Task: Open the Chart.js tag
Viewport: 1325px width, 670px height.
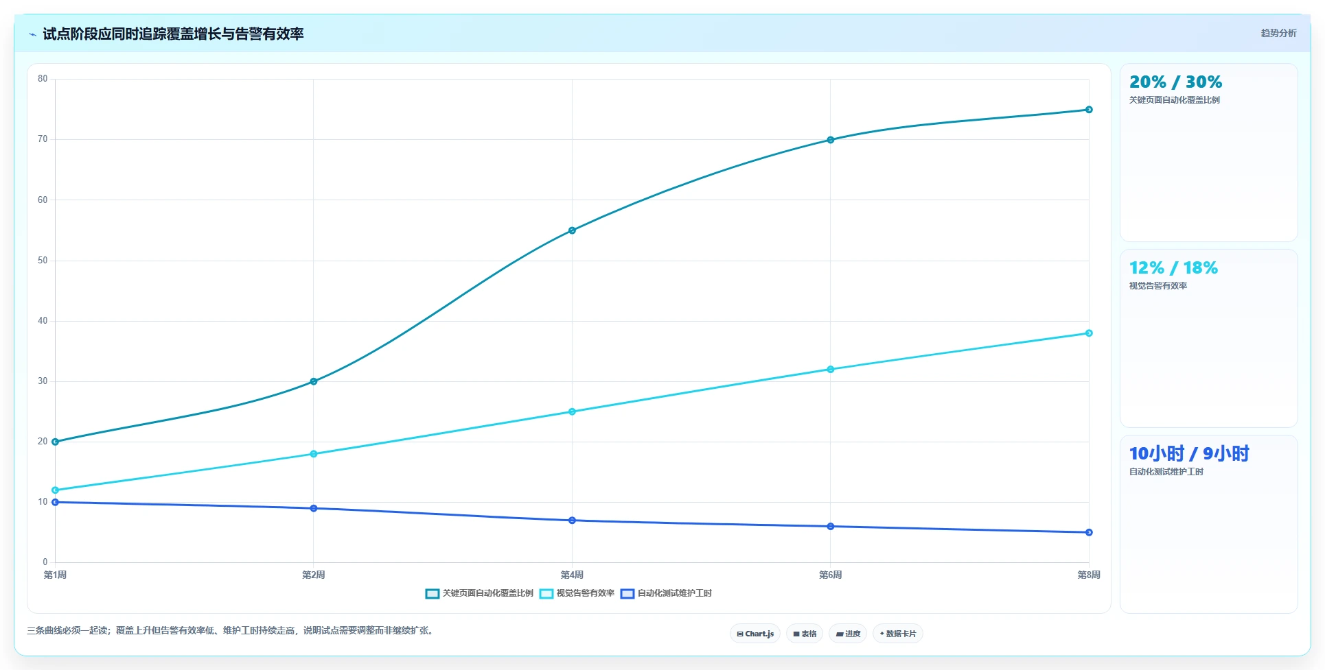Action: (x=755, y=634)
